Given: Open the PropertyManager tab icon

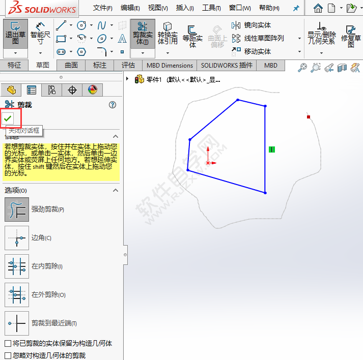Looking at the screenshot, I should (31, 90).
